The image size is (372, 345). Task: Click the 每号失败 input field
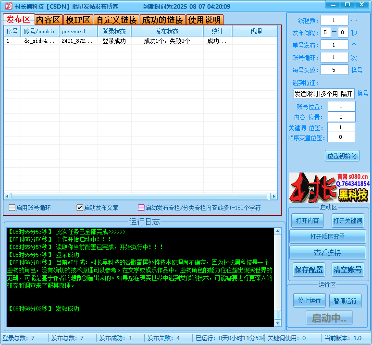pos(335,70)
